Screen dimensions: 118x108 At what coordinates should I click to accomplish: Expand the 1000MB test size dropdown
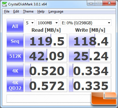click(x=48, y=23)
